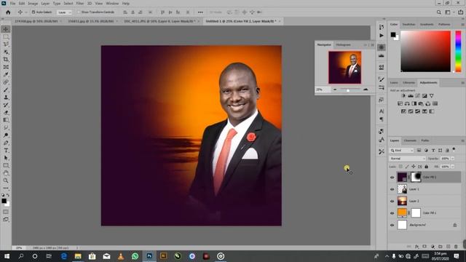The image size is (466, 262).
Task: Hide the Color Fill 1 layer
Action: pyautogui.click(x=392, y=213)
